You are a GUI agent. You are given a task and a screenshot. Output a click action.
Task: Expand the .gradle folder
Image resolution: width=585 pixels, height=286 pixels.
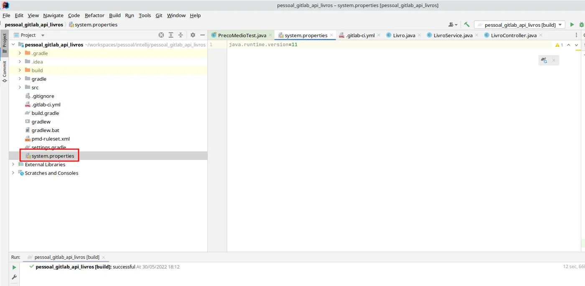pos(20,53)
